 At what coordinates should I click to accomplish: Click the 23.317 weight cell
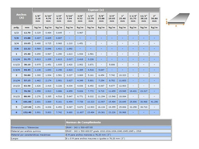click(144, 91)
